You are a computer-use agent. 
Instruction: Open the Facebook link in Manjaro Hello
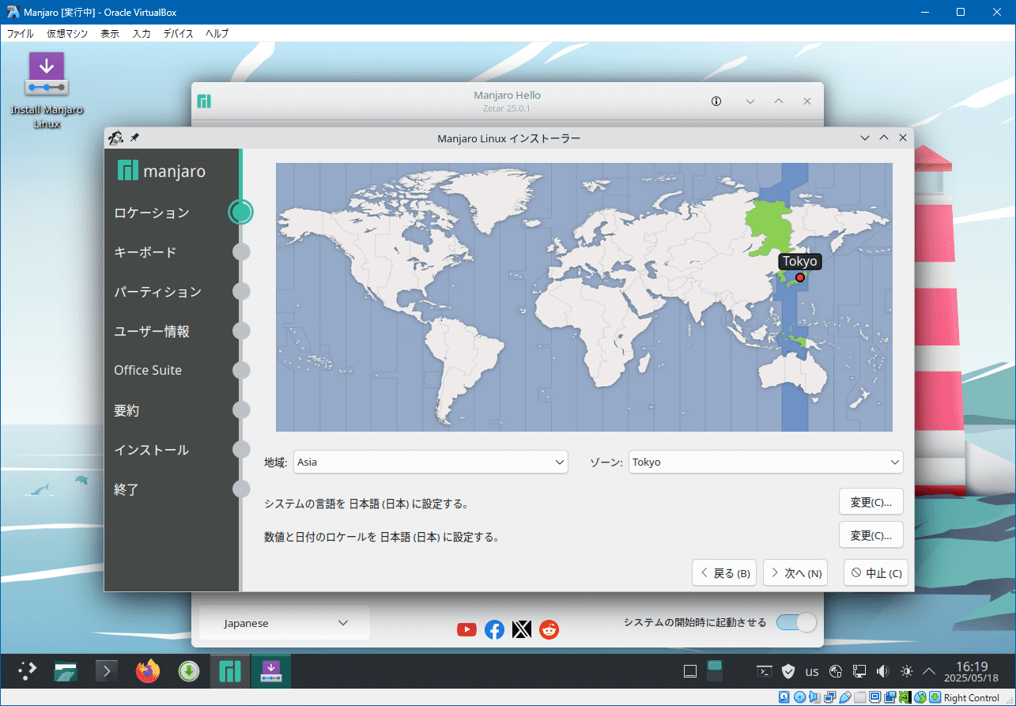tap(494, 629)
